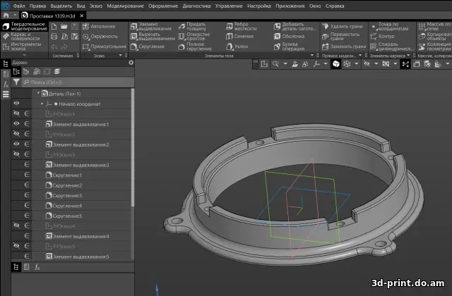Screen dimensions: 452x296
Task: Click the Уклон draft tool
Action: (x=237, y=47)
